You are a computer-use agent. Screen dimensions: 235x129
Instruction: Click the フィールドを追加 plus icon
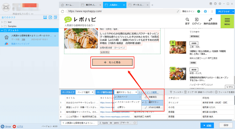pyautogui.click(x=216, y=92)
